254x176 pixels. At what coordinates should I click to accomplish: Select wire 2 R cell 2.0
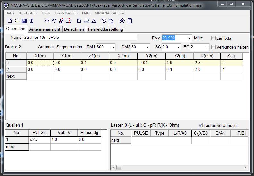click(x=207, y=70)
